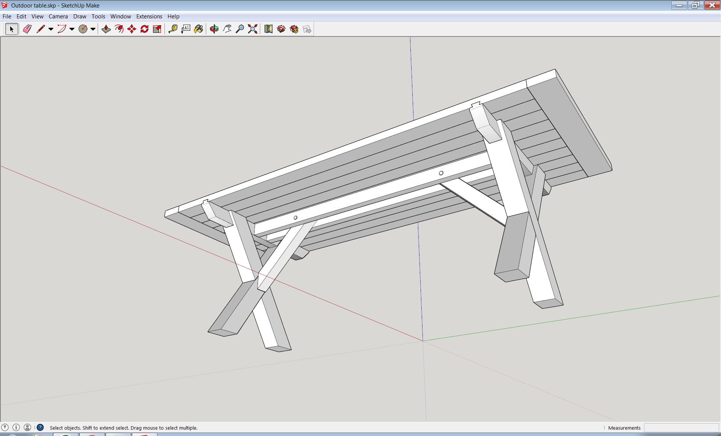Open the Camera menu
Image resolution: width=721 pixels, height=436 pixels.
click(58, 17)
